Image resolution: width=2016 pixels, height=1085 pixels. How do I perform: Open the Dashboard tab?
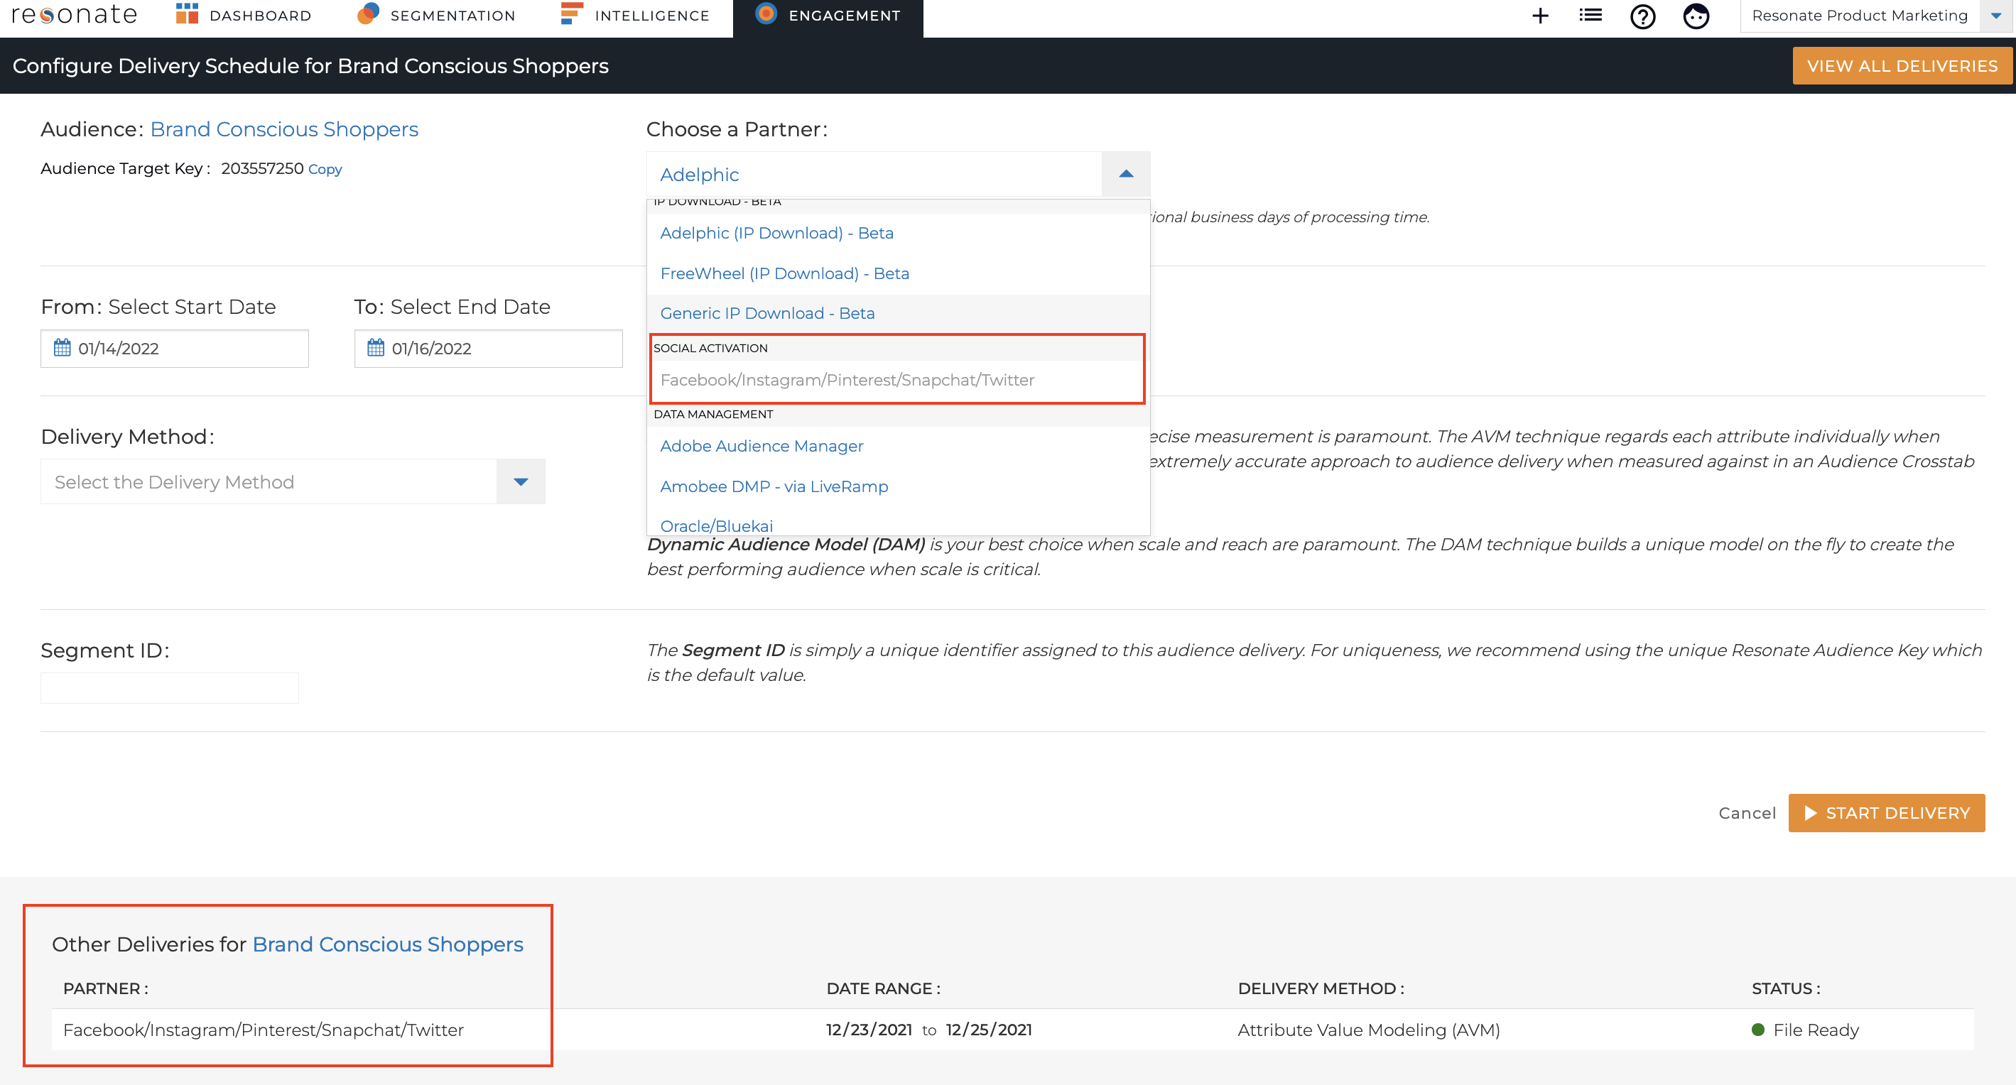(x=244, y=16)
